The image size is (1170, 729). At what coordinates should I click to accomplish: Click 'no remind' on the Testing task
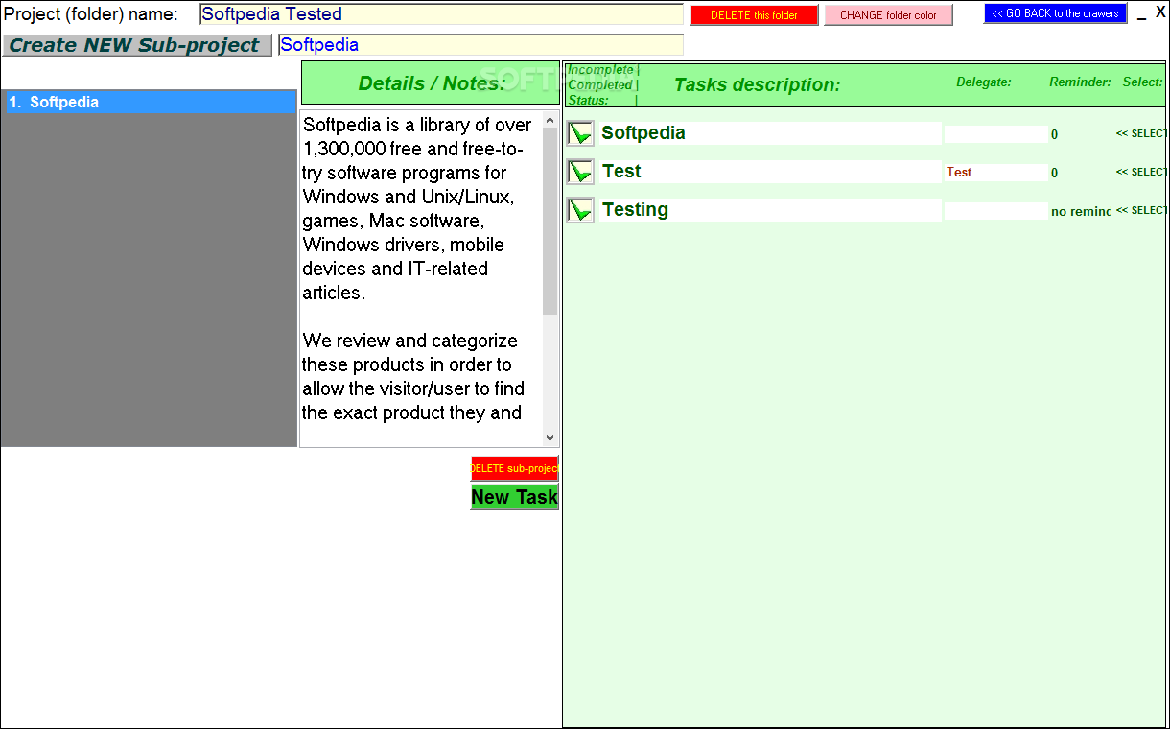point(1082,211)
